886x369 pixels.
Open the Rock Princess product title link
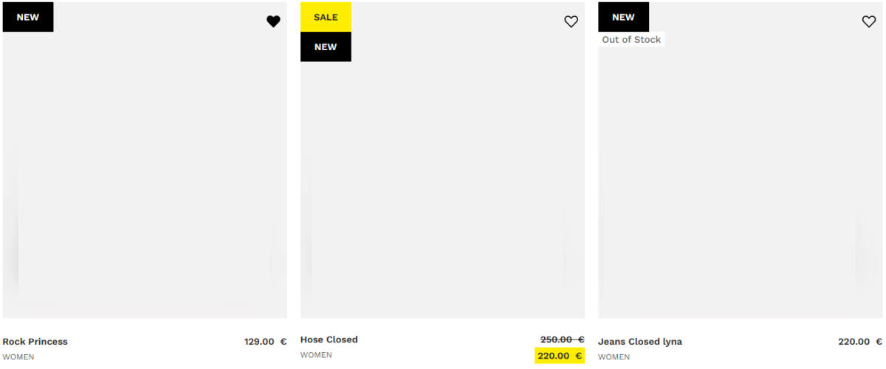35,342
